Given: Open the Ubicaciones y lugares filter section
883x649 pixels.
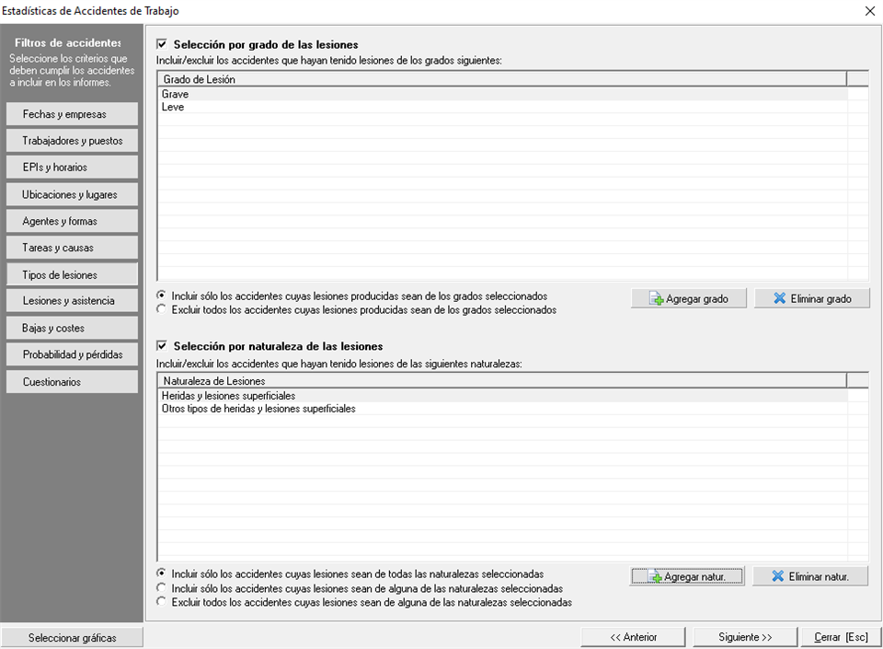Looking at the screenshot, I should coord(72,194).
